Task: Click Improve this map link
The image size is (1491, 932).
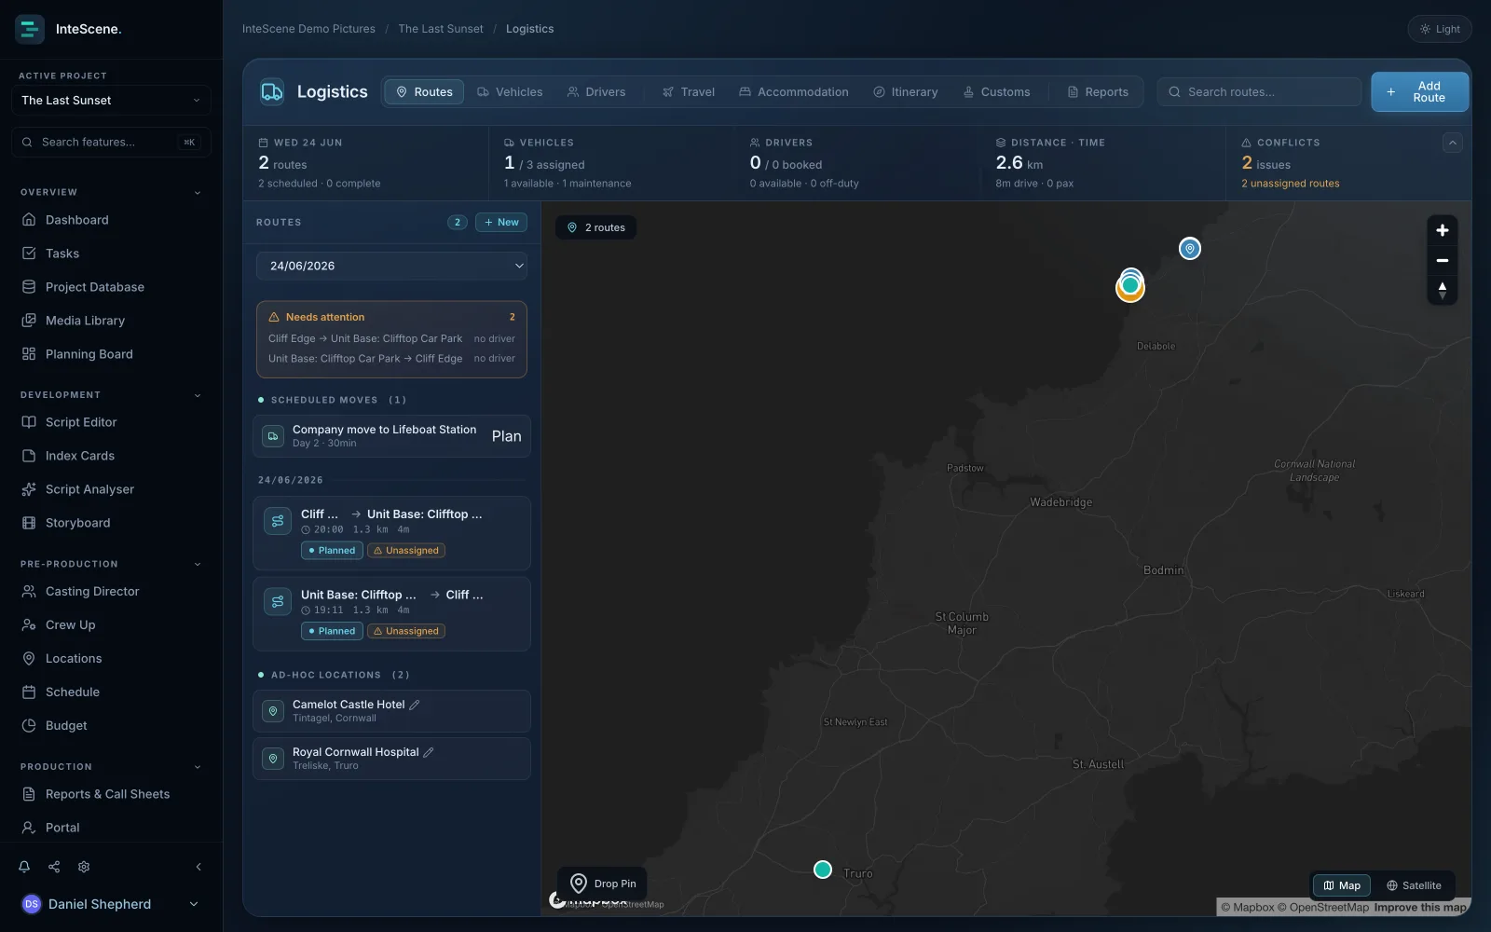Action: (x=1419, y=907)
